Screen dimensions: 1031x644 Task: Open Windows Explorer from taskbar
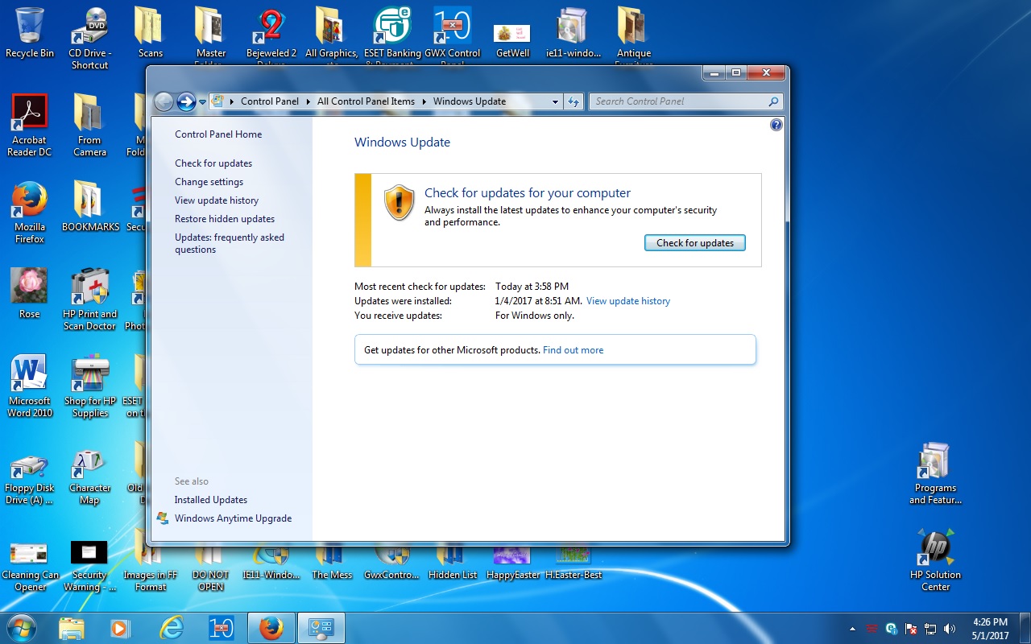point(71,628)
